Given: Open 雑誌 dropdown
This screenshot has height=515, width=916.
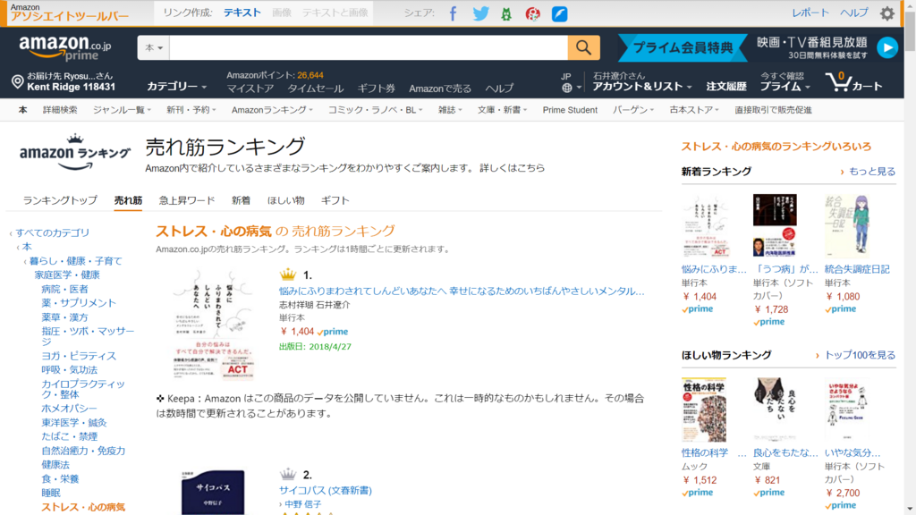Looking at the screenshot, I should tap(450, 110).
